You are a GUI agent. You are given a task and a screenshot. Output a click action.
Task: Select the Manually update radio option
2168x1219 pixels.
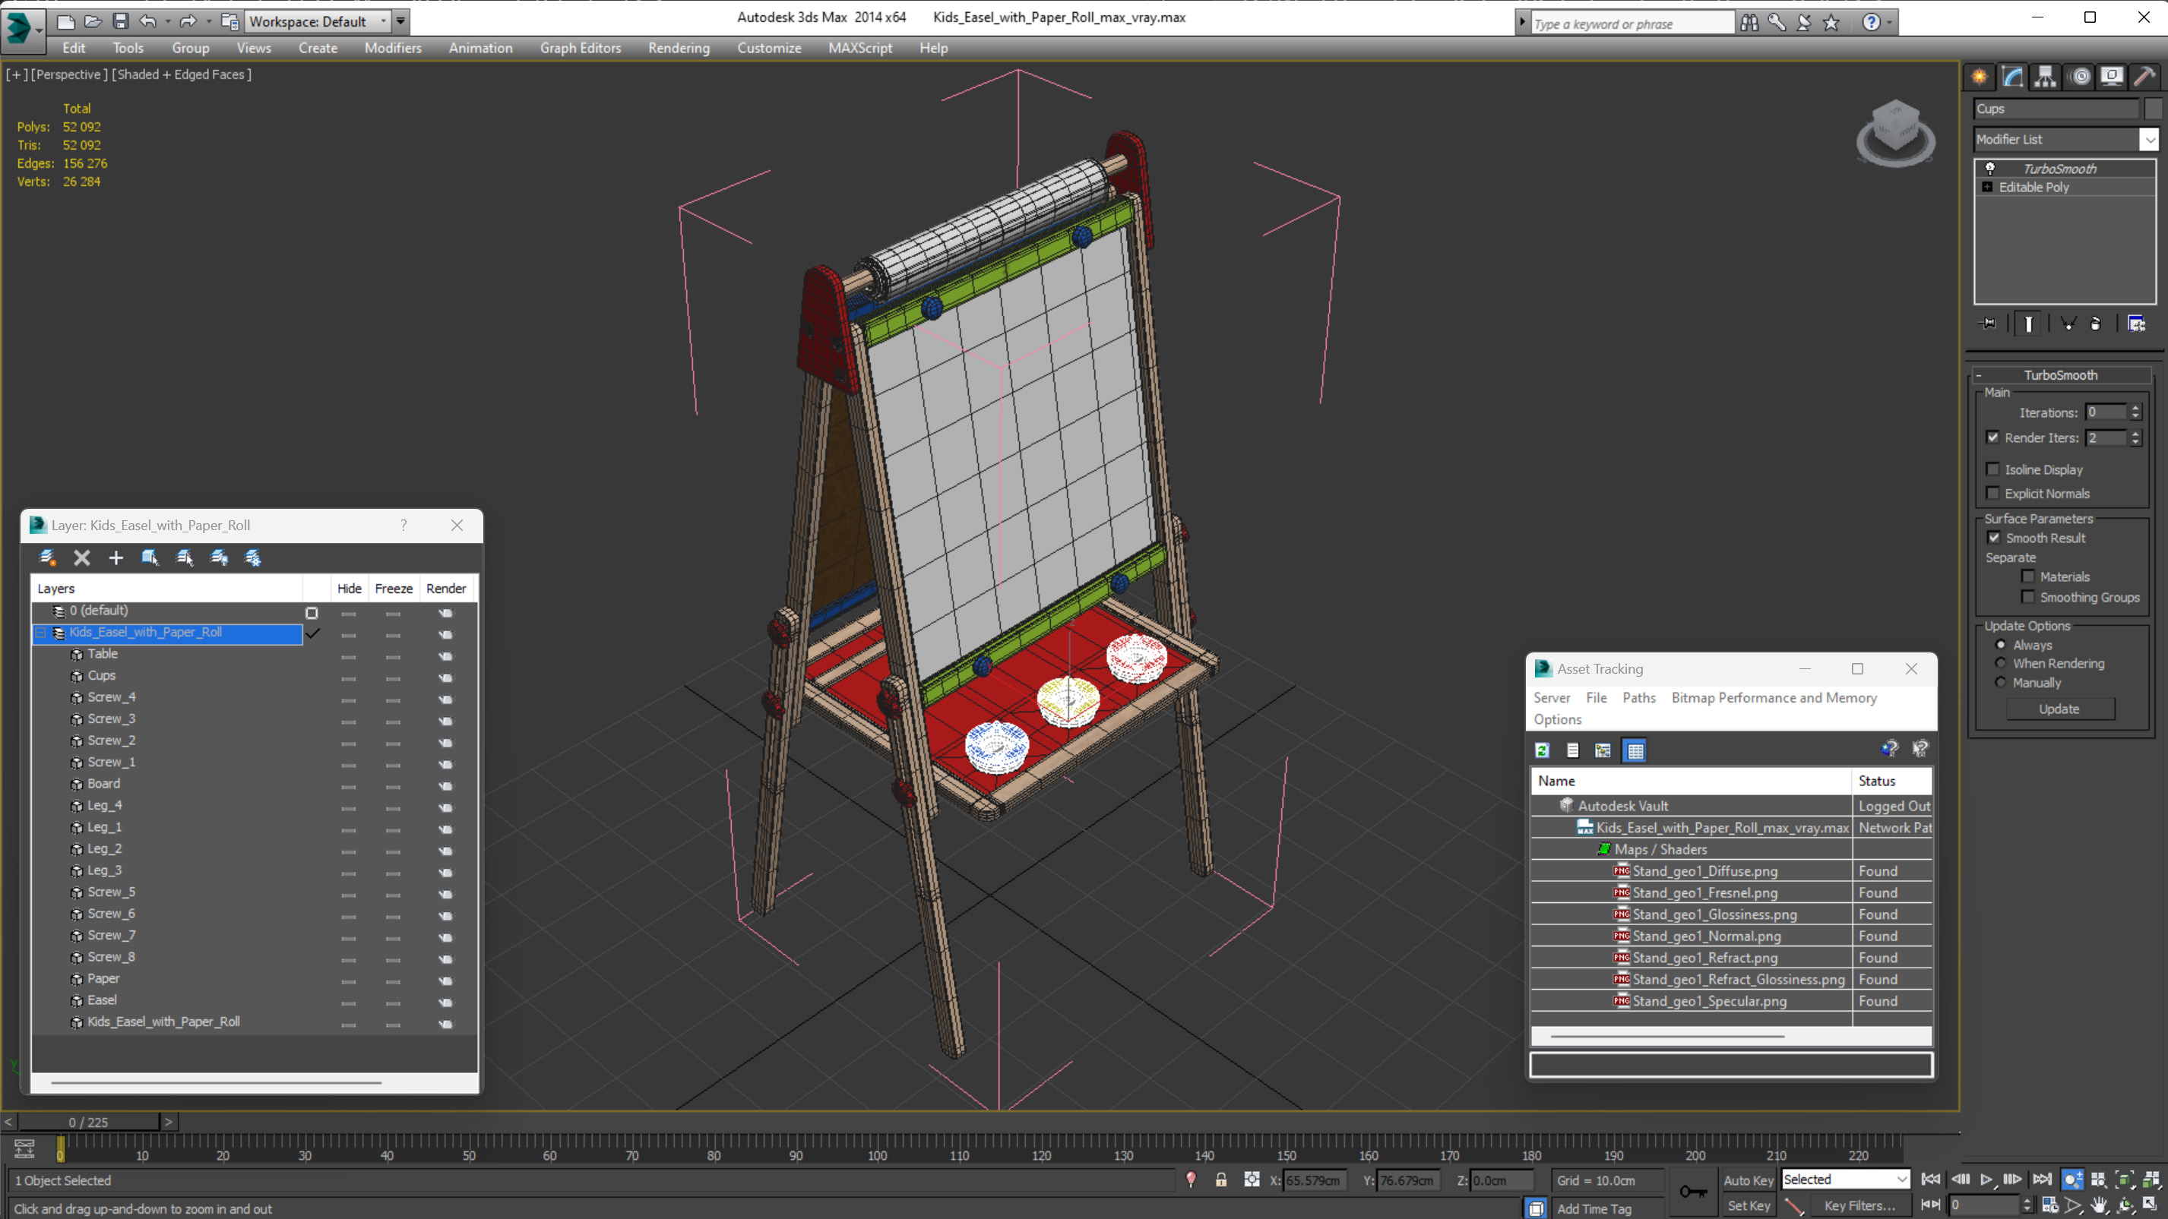(2001, 682)
